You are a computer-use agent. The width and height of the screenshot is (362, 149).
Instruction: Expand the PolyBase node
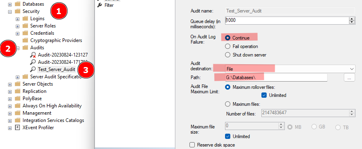pyautogui.click(x=10, y=99)
